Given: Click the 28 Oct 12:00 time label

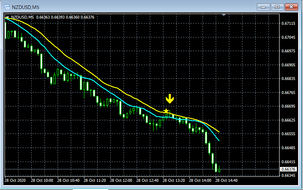Looking at the screenshot, I should (x=121, y=181).
